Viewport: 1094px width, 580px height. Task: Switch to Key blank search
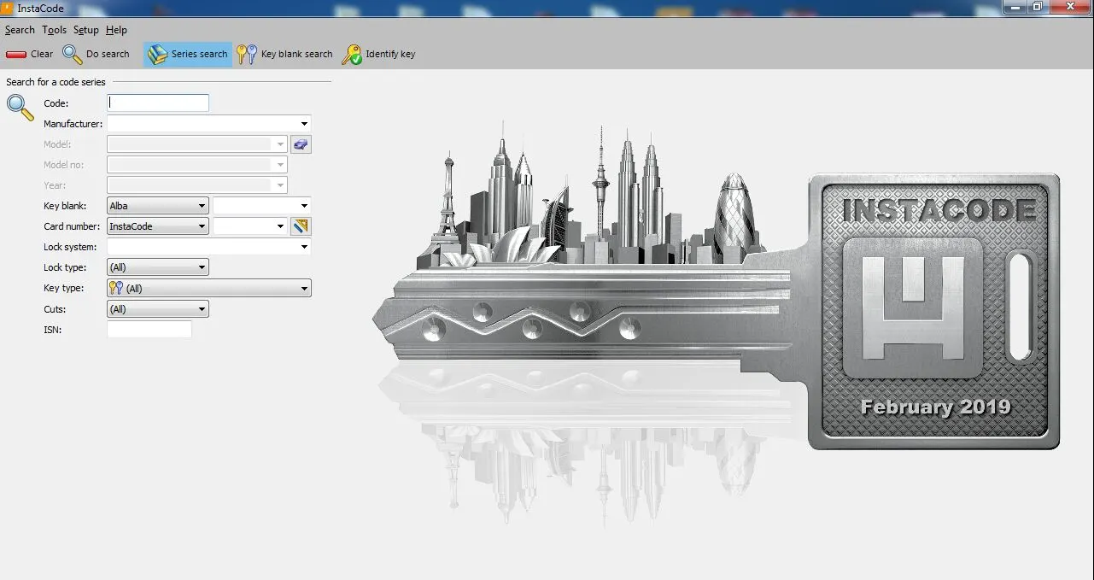285,54
